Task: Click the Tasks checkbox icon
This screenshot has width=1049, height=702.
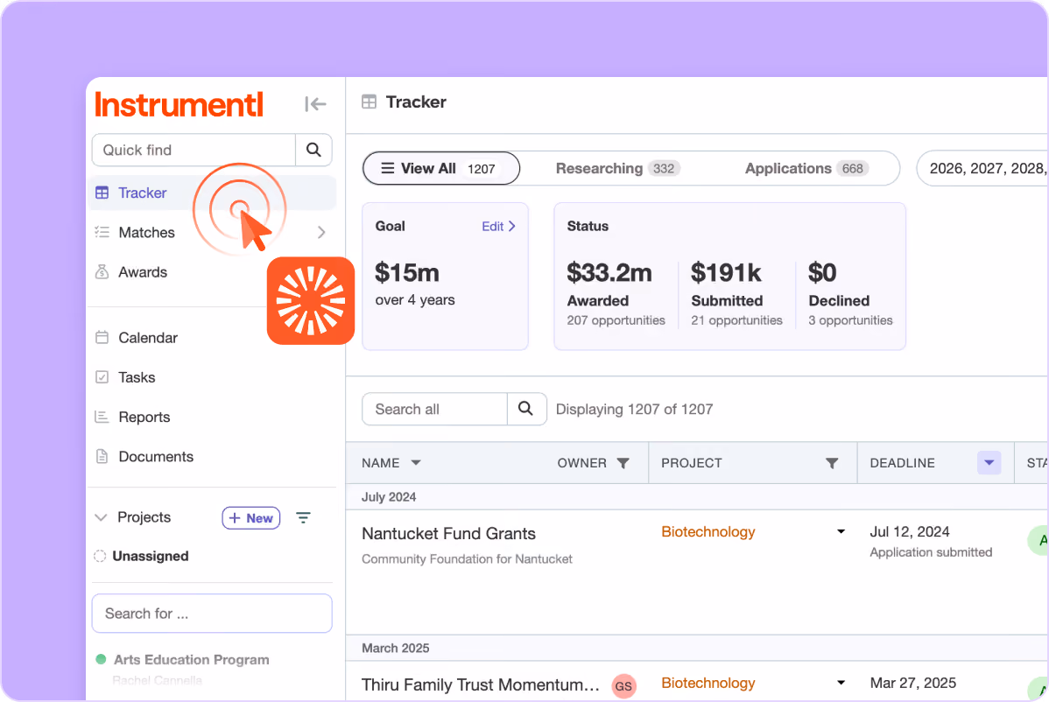Action: pyautogui.click(x=102, y=377)
